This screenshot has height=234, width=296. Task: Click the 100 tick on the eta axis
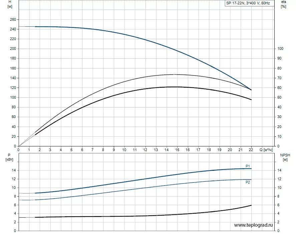[x=280, y=49]
